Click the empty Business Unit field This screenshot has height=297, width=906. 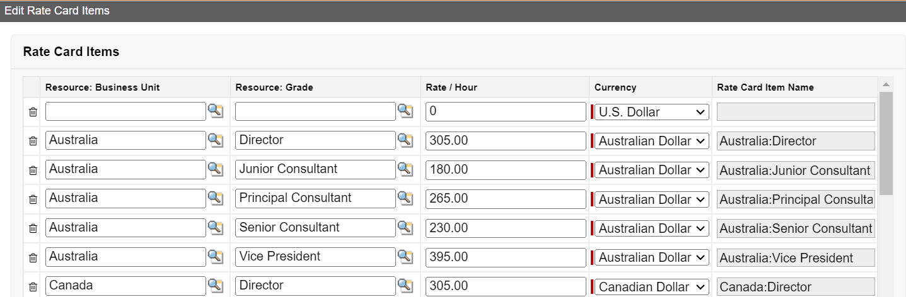[x=125, y=111]
